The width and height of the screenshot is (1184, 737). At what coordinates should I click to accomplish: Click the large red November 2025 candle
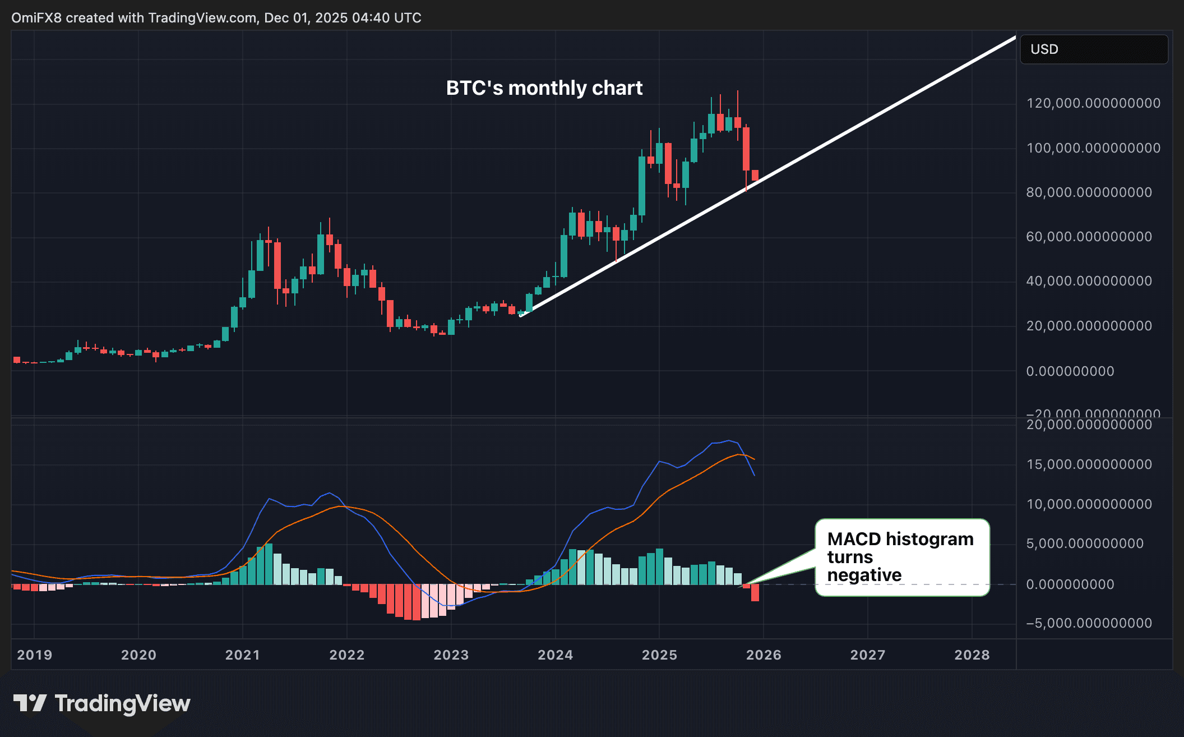746,149
